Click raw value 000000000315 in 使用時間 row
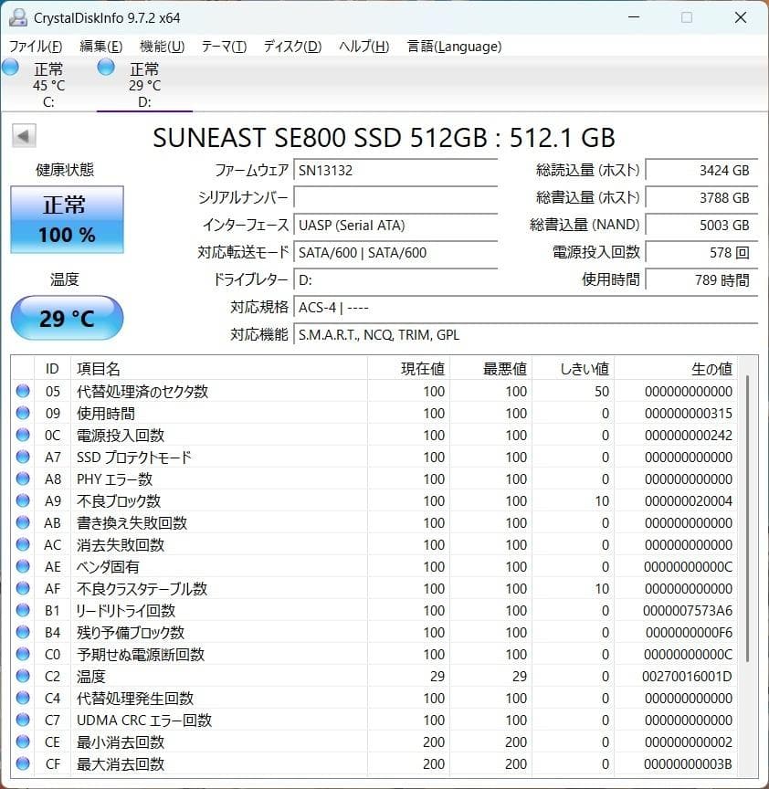The image size is (769, 789). (x=688, y=413)
